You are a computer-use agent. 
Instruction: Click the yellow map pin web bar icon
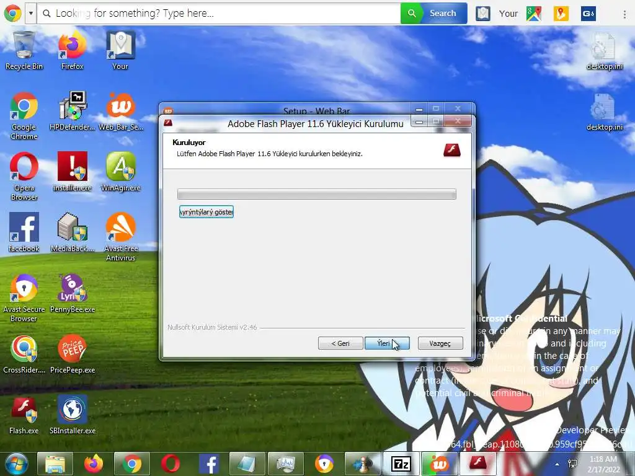tap(561, 14)
